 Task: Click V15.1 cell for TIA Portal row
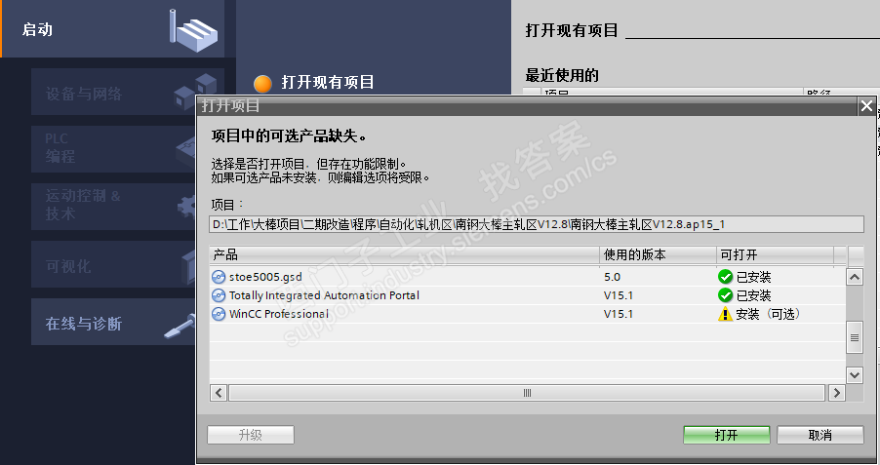(x=619, y=295)
